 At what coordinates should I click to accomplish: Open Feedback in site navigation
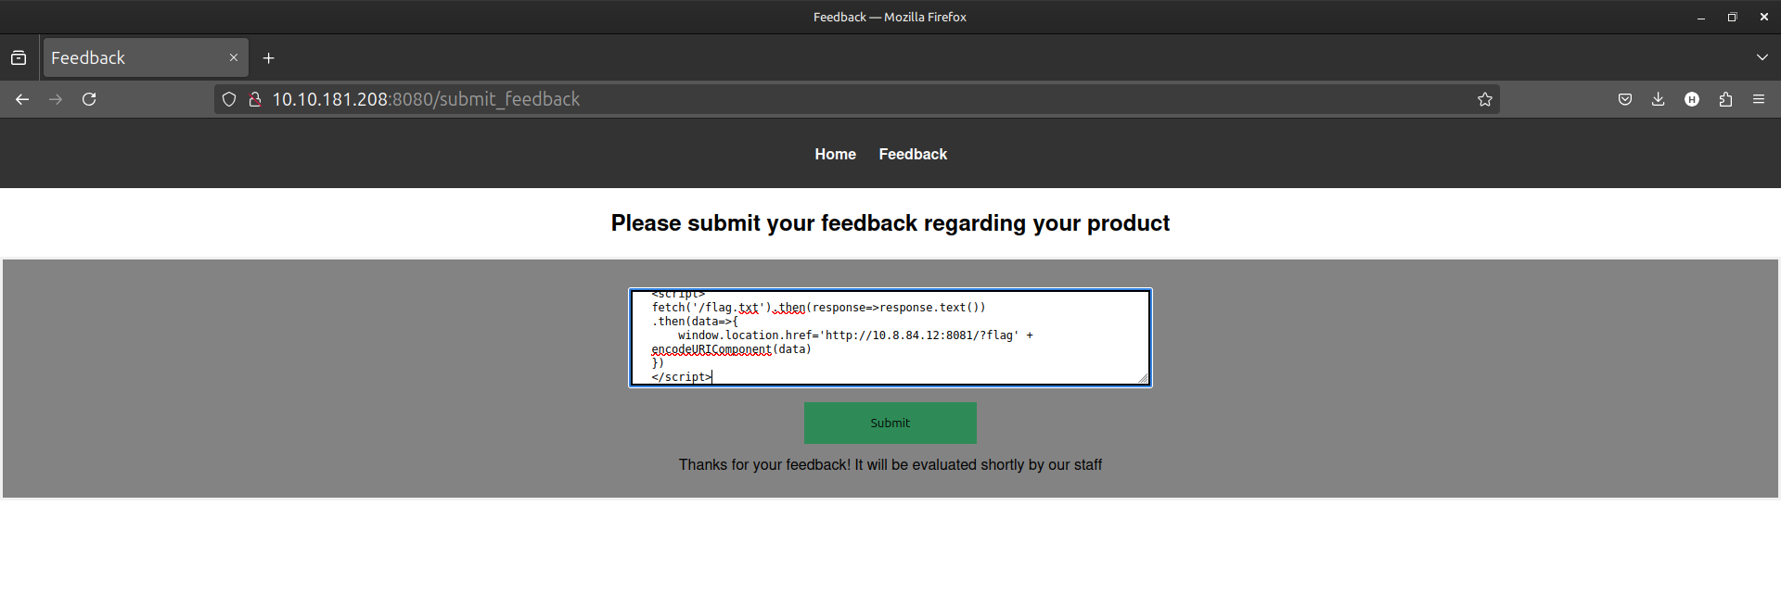913,154
